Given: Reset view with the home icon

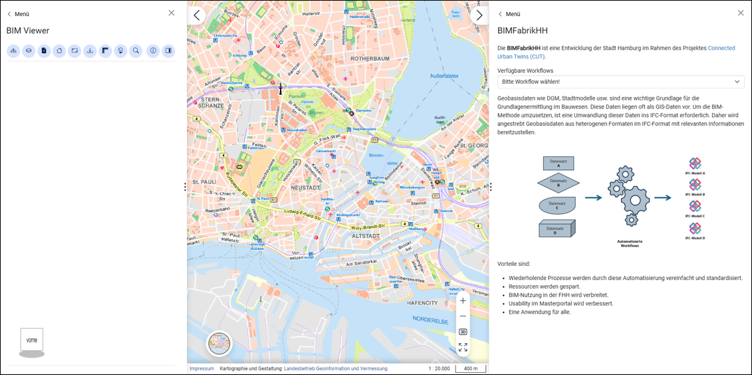Looking at the screenshot, I should (x=59, y=51).
